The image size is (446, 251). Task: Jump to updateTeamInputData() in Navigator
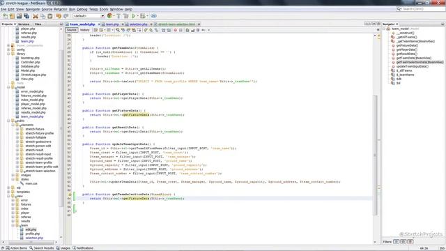pos(412,66)
